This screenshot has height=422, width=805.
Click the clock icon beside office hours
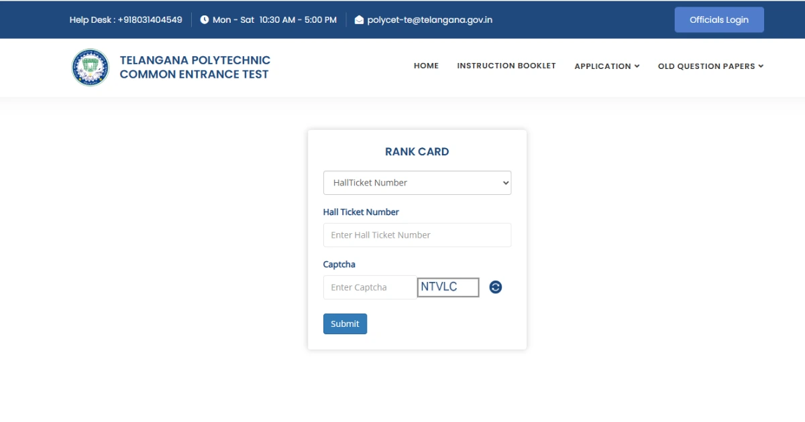tap(205, 20)
